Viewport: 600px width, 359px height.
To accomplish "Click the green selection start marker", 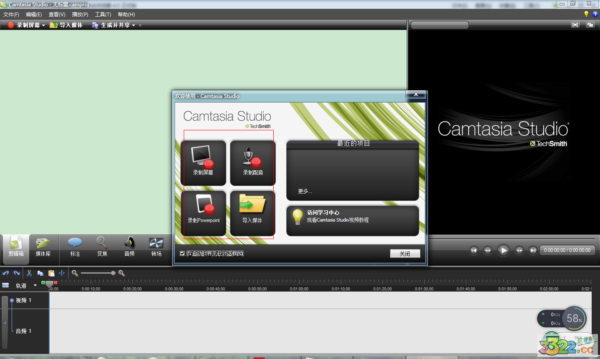I will tap(43, 282).
